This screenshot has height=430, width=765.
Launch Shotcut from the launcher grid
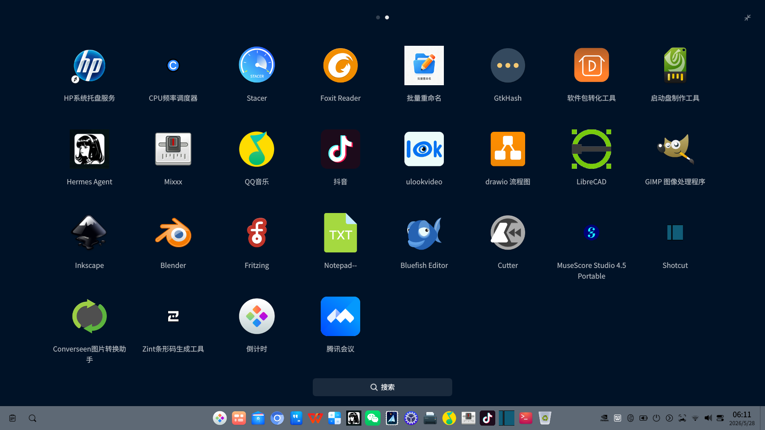click(675, 233)
